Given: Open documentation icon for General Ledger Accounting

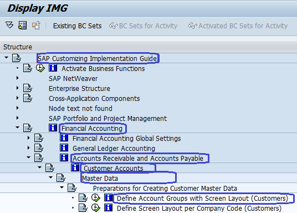Looking at the screenshot, I should tap(39, 148).
